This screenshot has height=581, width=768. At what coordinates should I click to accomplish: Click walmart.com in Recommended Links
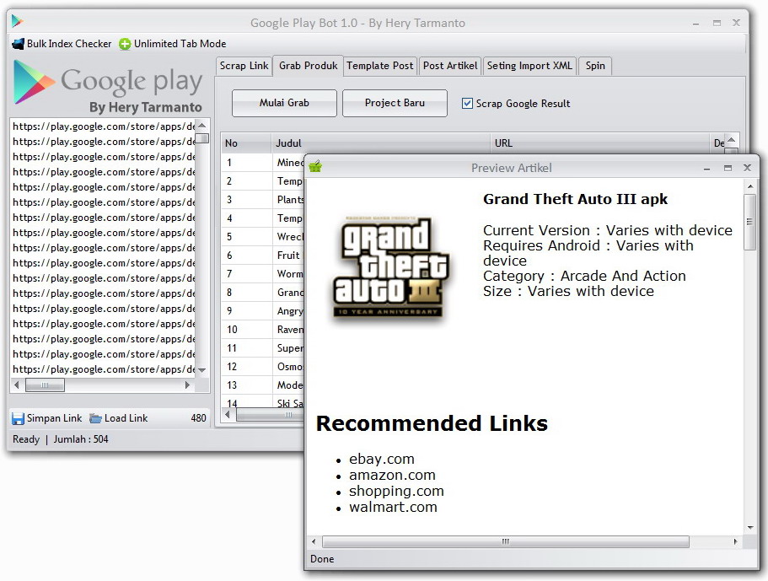[393, 507]
